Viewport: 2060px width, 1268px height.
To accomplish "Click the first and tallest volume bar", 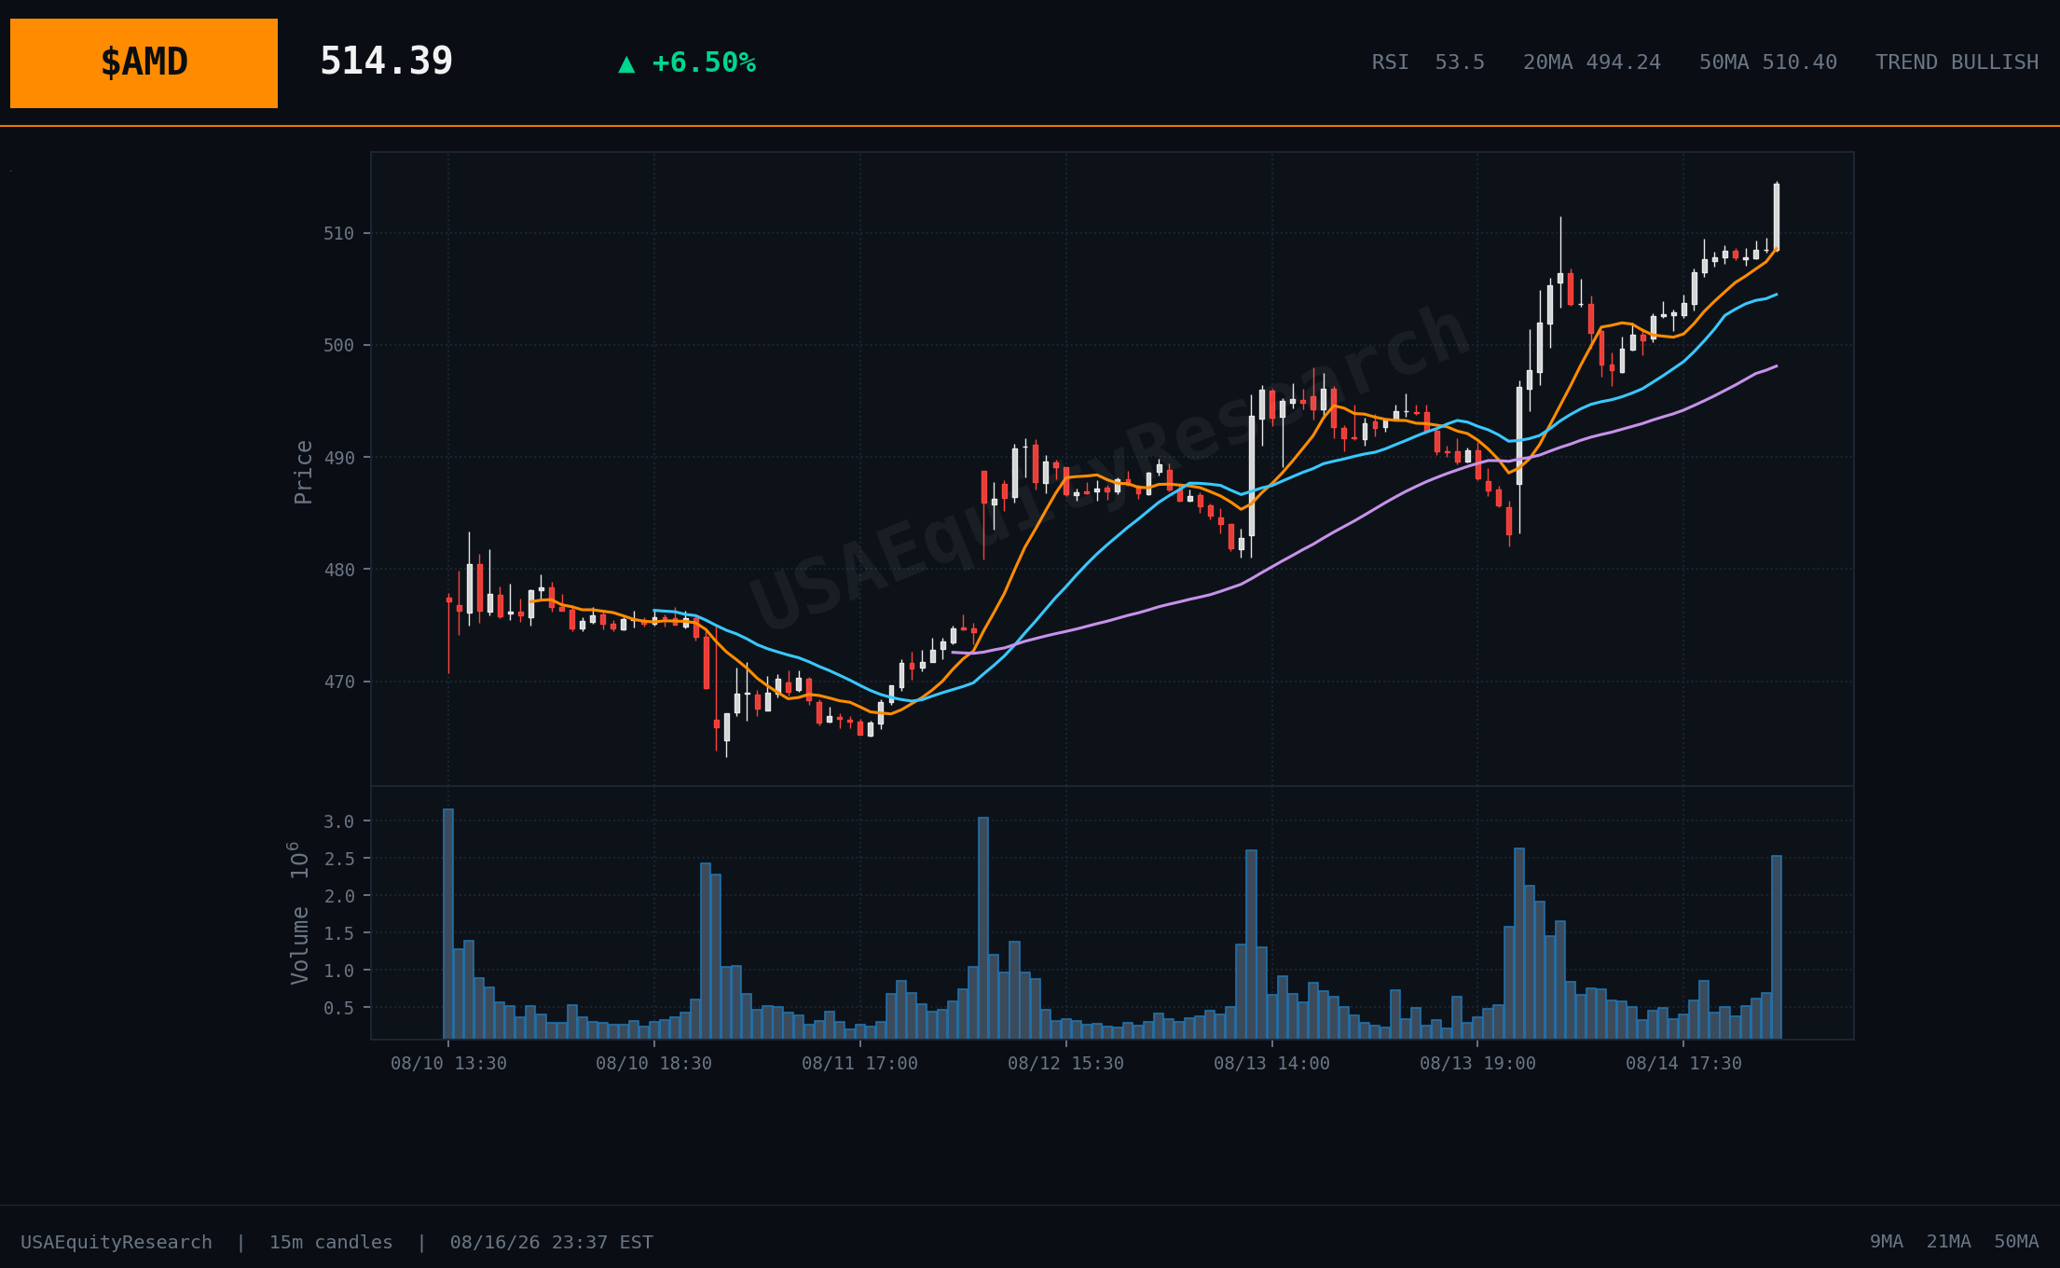I will (448, 923).
